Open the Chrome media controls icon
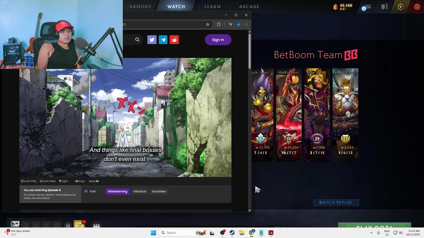This screenshot has width=424, height=238. point(231,24)
